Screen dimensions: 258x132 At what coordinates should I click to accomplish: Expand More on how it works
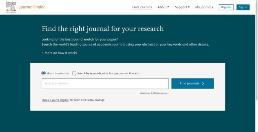59,53
